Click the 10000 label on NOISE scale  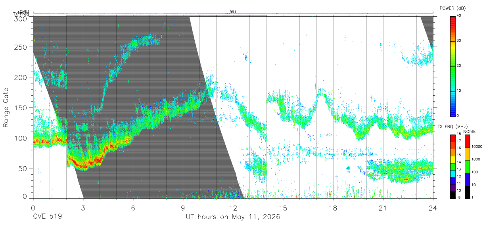(477, 147)
